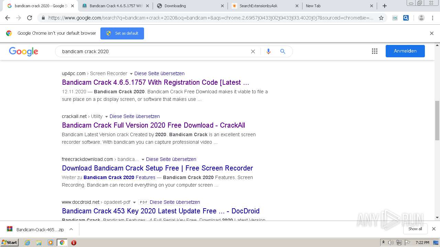The width and height of the screenshot is (440, 247).
Task: Open the media player taskbar icon
Action: (51, 243)
